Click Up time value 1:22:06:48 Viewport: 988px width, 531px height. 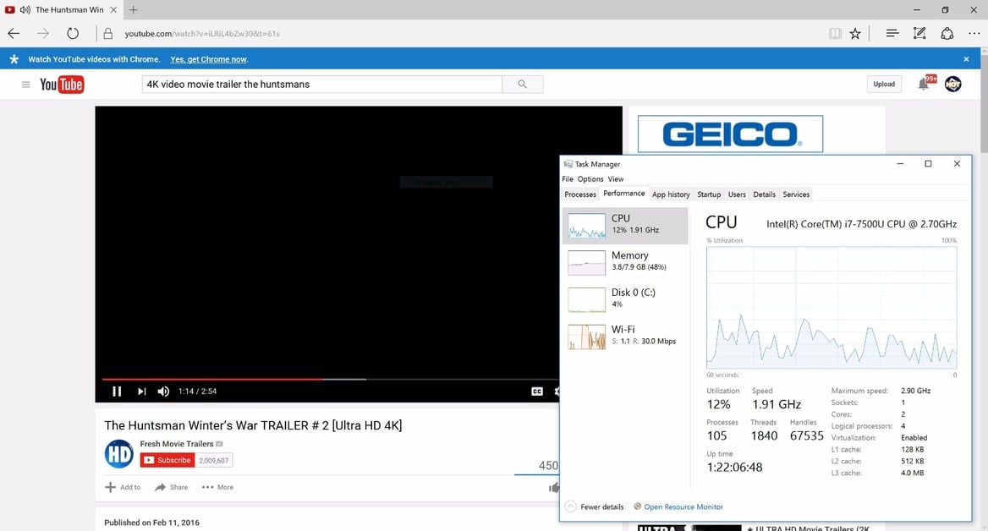point(734,468)
